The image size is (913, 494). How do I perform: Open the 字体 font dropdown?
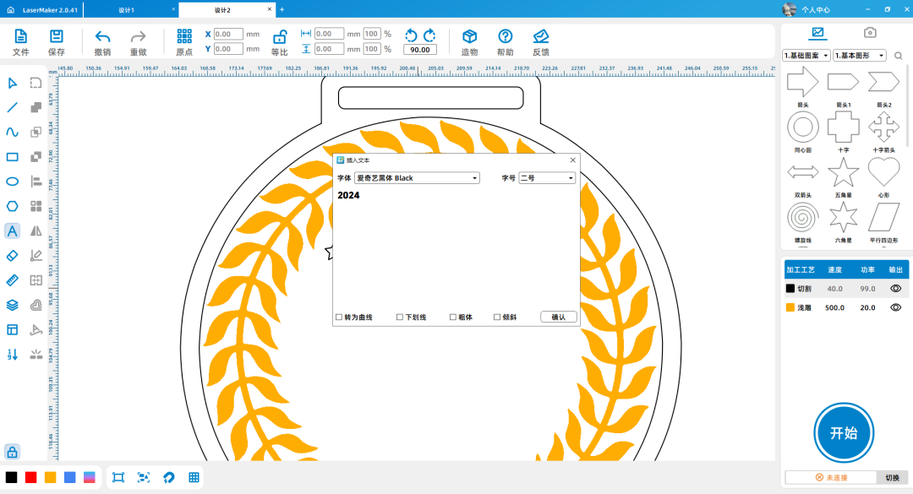click(x=417, y=178)
